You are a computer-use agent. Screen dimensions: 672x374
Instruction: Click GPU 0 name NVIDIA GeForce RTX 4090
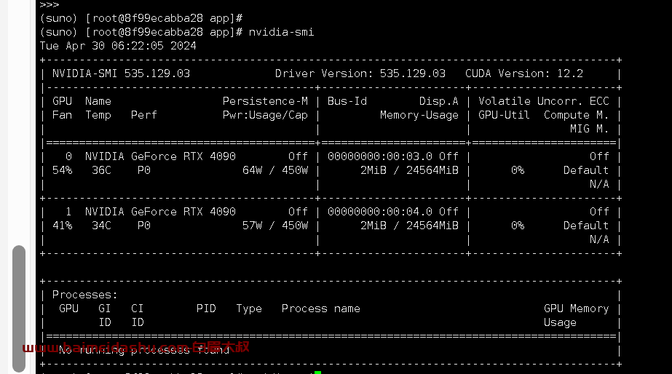160,156
